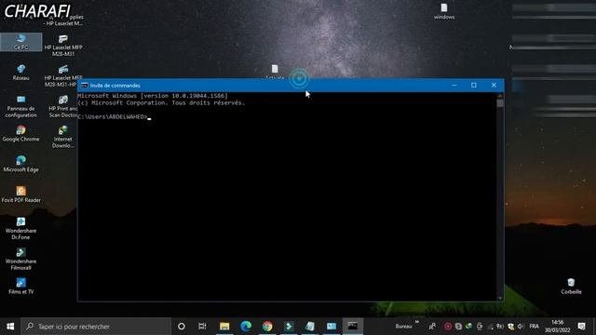This screenshot has width=596, height=335.
Task: Click the volume speaker tray icon
Action: tap(521, 327)
